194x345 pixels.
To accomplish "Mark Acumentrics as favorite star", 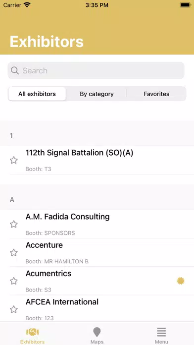I will click(14, 281).
